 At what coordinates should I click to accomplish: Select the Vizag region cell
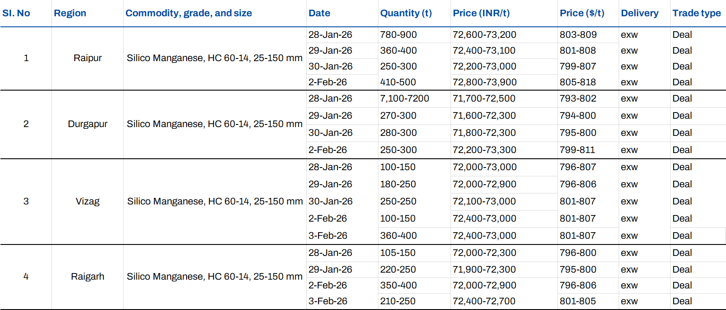pyautogui.click(x=88, y=201)
